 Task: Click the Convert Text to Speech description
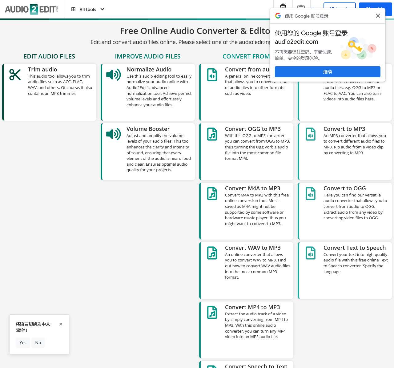(356, 263)
